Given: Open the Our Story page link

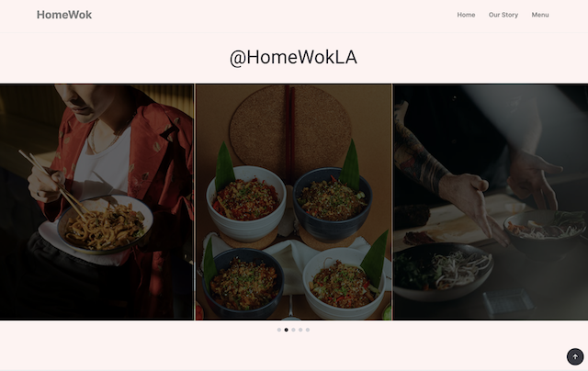Looking at the screenshot, I should (503, 15).
